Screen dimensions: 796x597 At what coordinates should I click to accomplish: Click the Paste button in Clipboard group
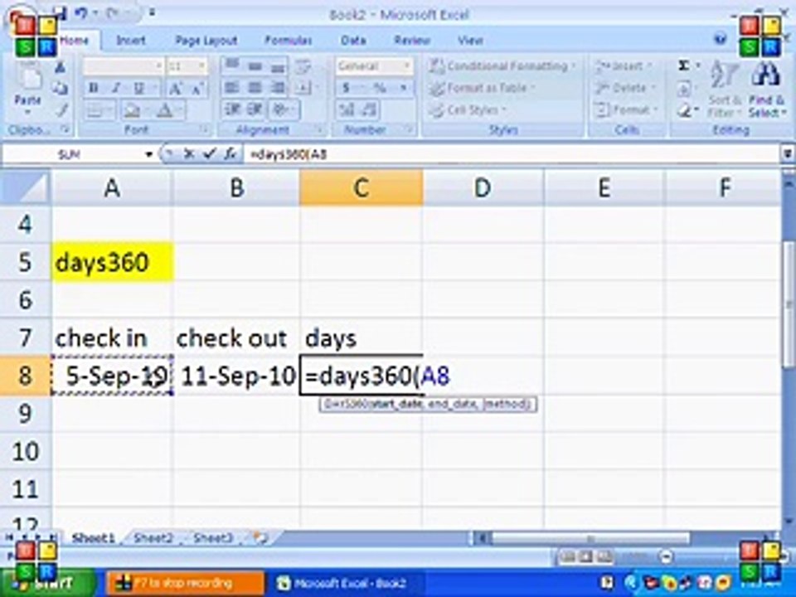click(27, 87)
